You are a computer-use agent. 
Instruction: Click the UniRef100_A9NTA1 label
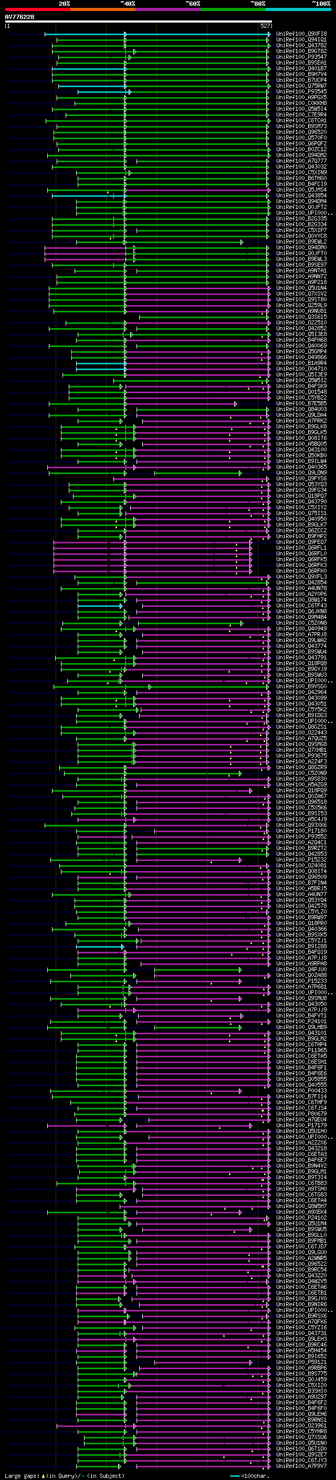pyautogui.click(x=301, y=270)
